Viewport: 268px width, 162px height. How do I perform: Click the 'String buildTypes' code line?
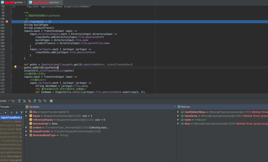[36, 25]
